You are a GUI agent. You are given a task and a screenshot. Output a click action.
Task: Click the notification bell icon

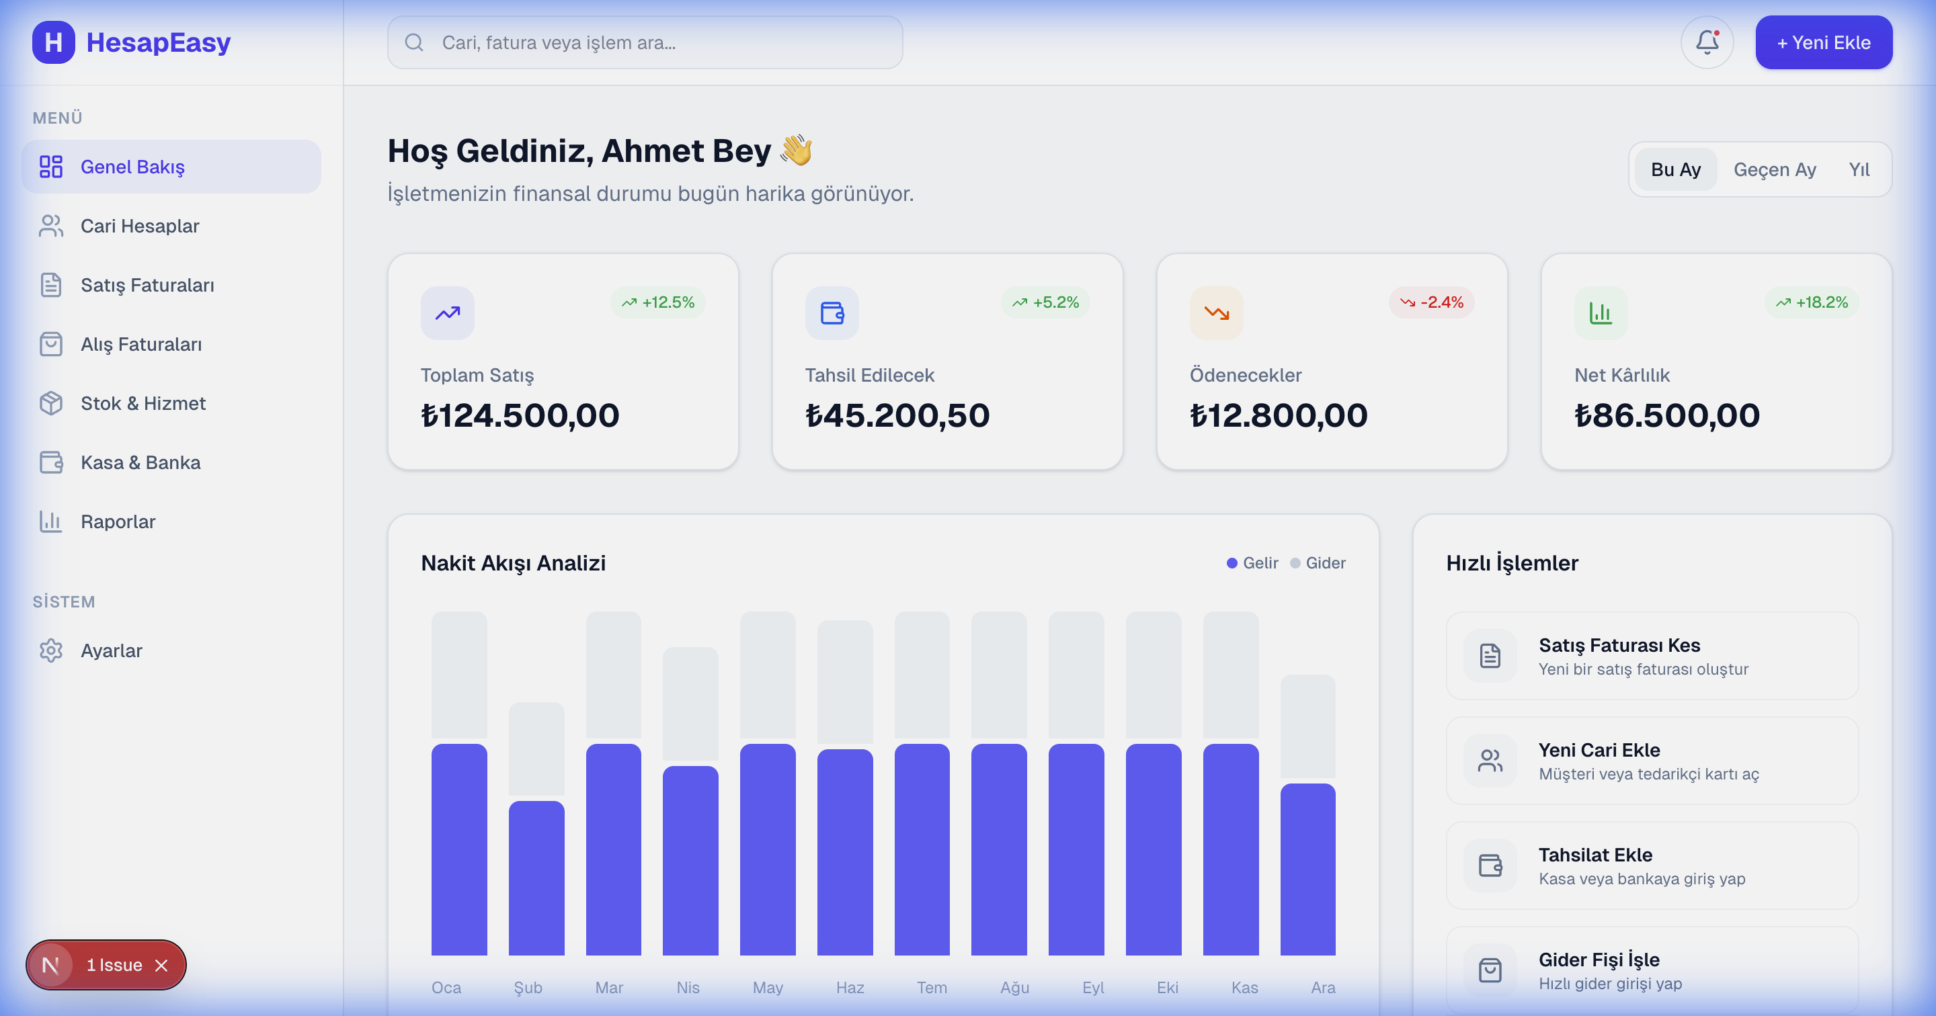1707,42
